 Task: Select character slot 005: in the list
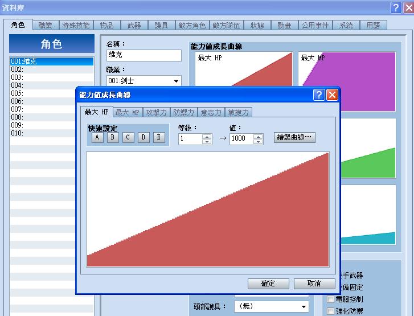[x=43, y=93]
